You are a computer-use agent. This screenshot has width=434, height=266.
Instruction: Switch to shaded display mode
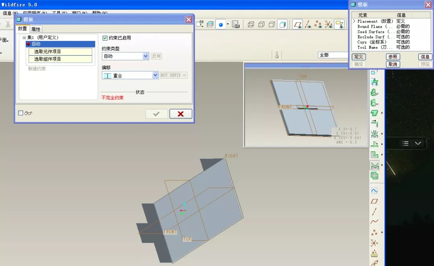pyautogui.click(x=283, y=25)
